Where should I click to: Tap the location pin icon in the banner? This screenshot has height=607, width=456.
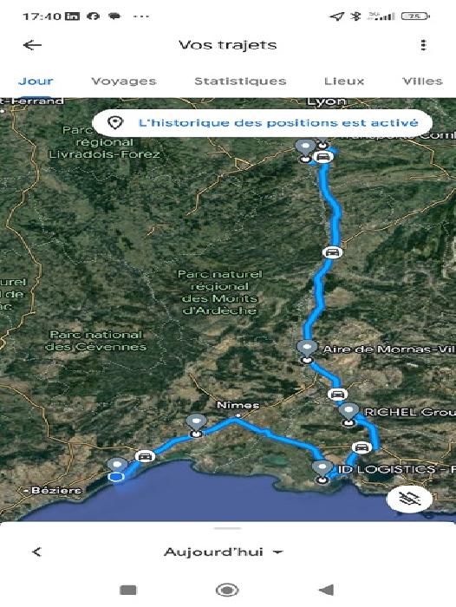(x=115, y=123)
